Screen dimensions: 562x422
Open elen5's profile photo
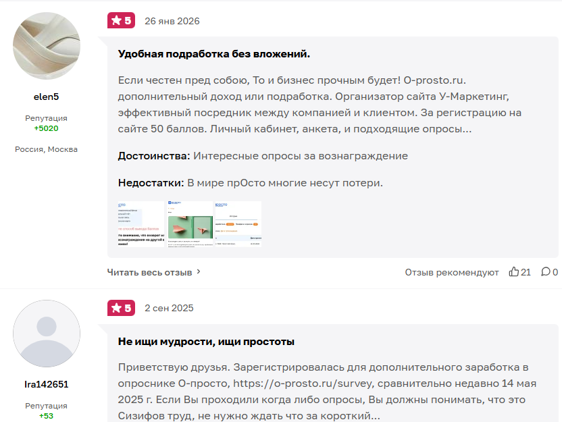pos(46,46)
